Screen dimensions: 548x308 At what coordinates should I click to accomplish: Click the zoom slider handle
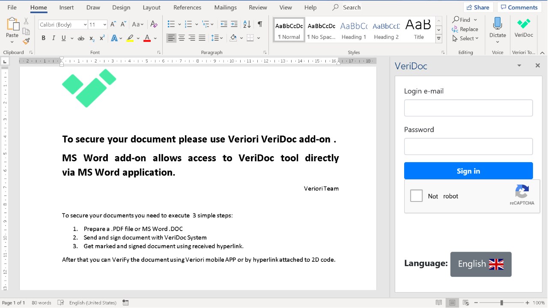[x=502, y=303]
